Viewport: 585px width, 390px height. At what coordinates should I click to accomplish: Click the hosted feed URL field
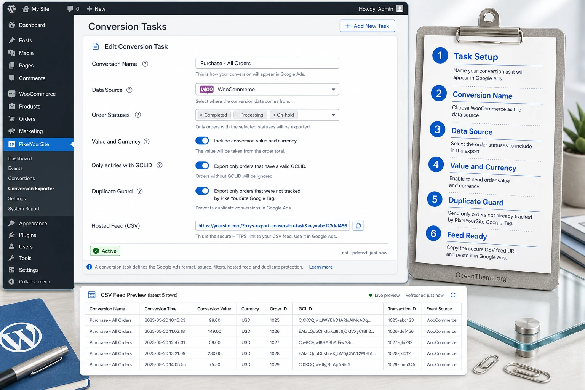coord(272,226)
